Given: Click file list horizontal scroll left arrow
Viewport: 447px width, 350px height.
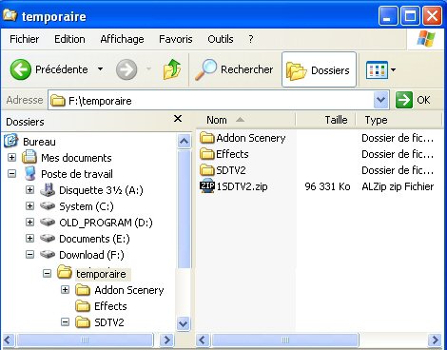Looking at the screenshot, I should click(203, 340).
